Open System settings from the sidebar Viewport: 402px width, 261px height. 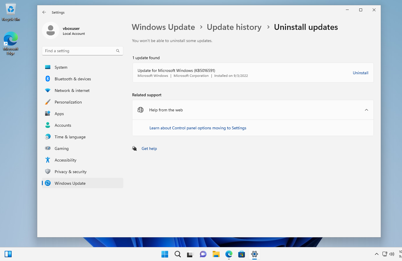(61, 67)
